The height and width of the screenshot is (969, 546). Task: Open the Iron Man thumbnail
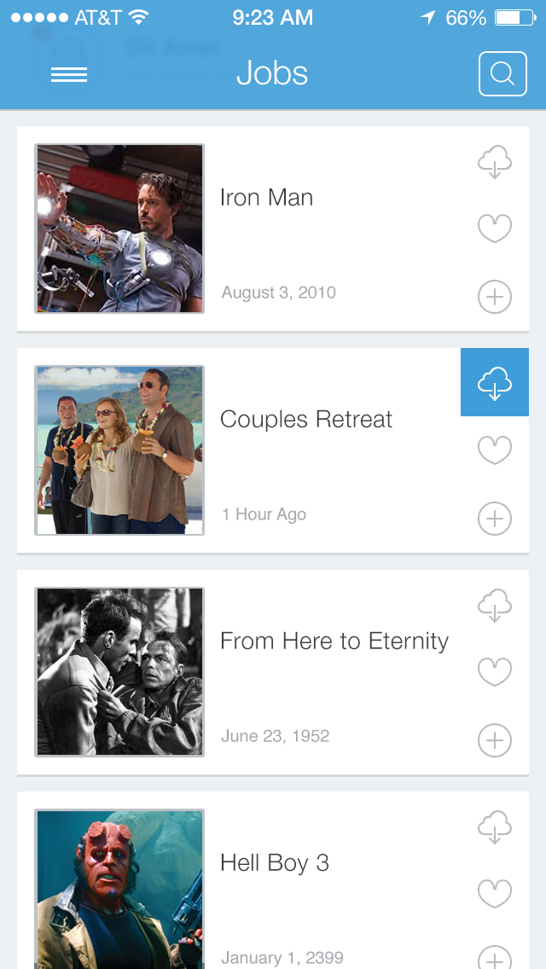[119, 229]
